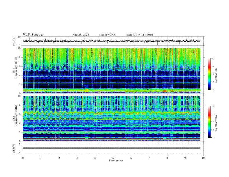Click the "-5" tick of the ch.3(V) axis
Image resolution: width=229 pixels, height=177 pixels.
pyautogui.click(x=20, y=153)
